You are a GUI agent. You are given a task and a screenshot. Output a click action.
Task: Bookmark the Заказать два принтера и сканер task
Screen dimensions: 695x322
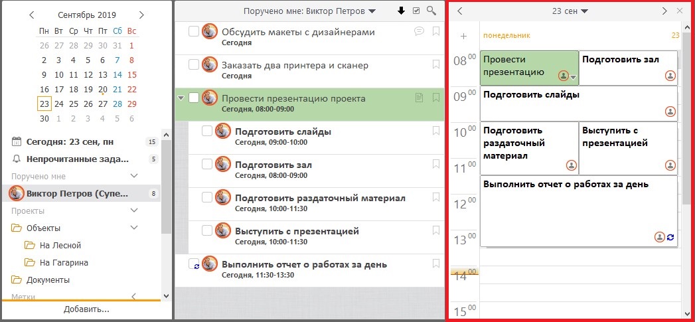click(x=435, y=65)
